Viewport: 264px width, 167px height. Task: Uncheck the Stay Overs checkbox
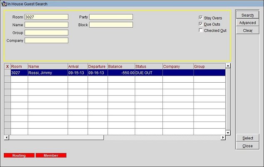pyautogui.click(x=201, y=18)
